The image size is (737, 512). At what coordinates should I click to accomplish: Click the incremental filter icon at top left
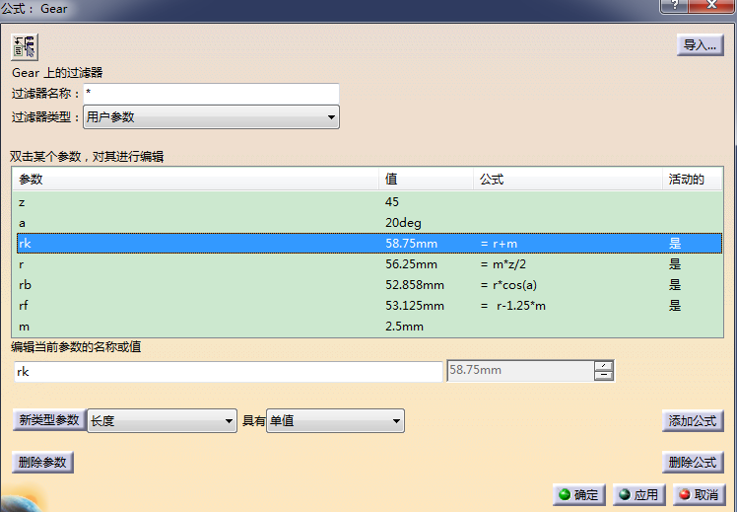click(24, 46)
